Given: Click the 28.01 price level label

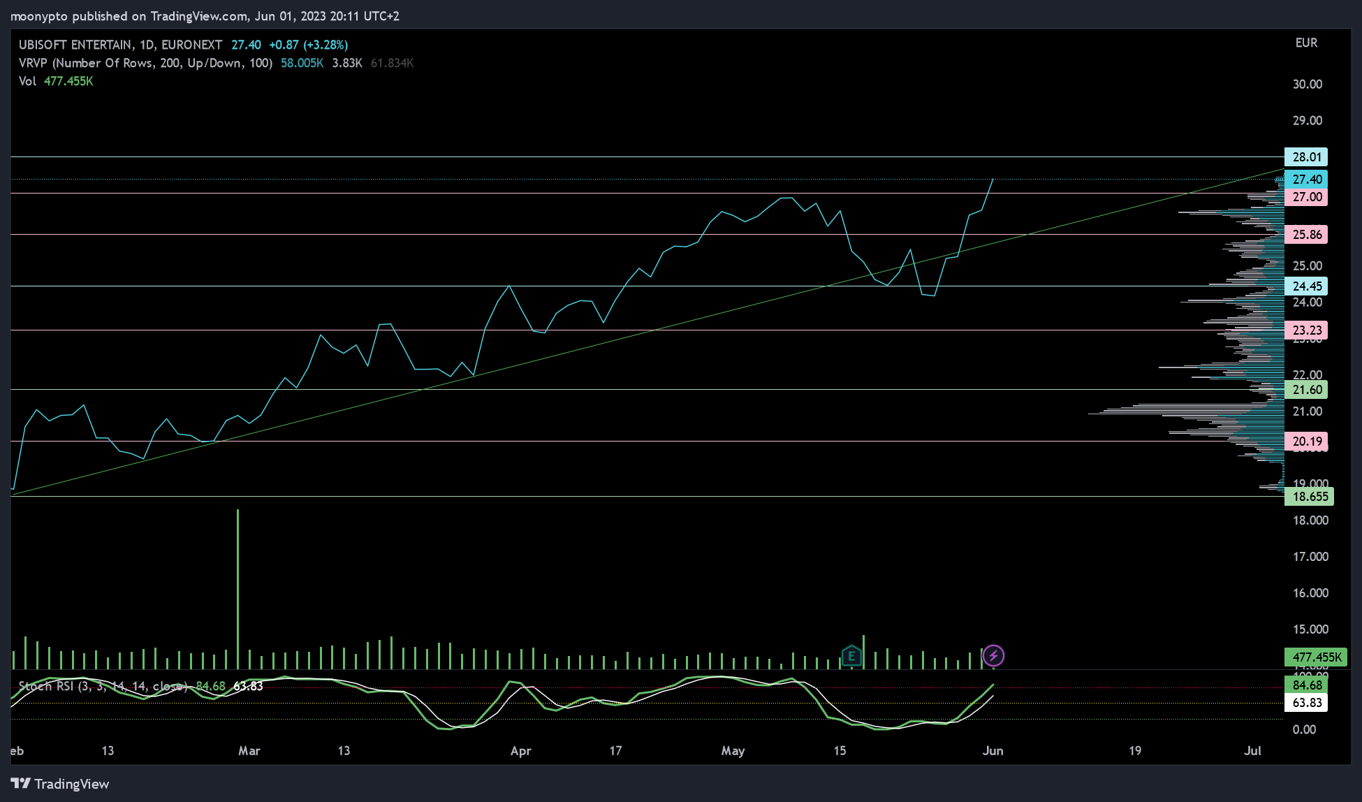Looking at the screenshot, I should 1306,157.
